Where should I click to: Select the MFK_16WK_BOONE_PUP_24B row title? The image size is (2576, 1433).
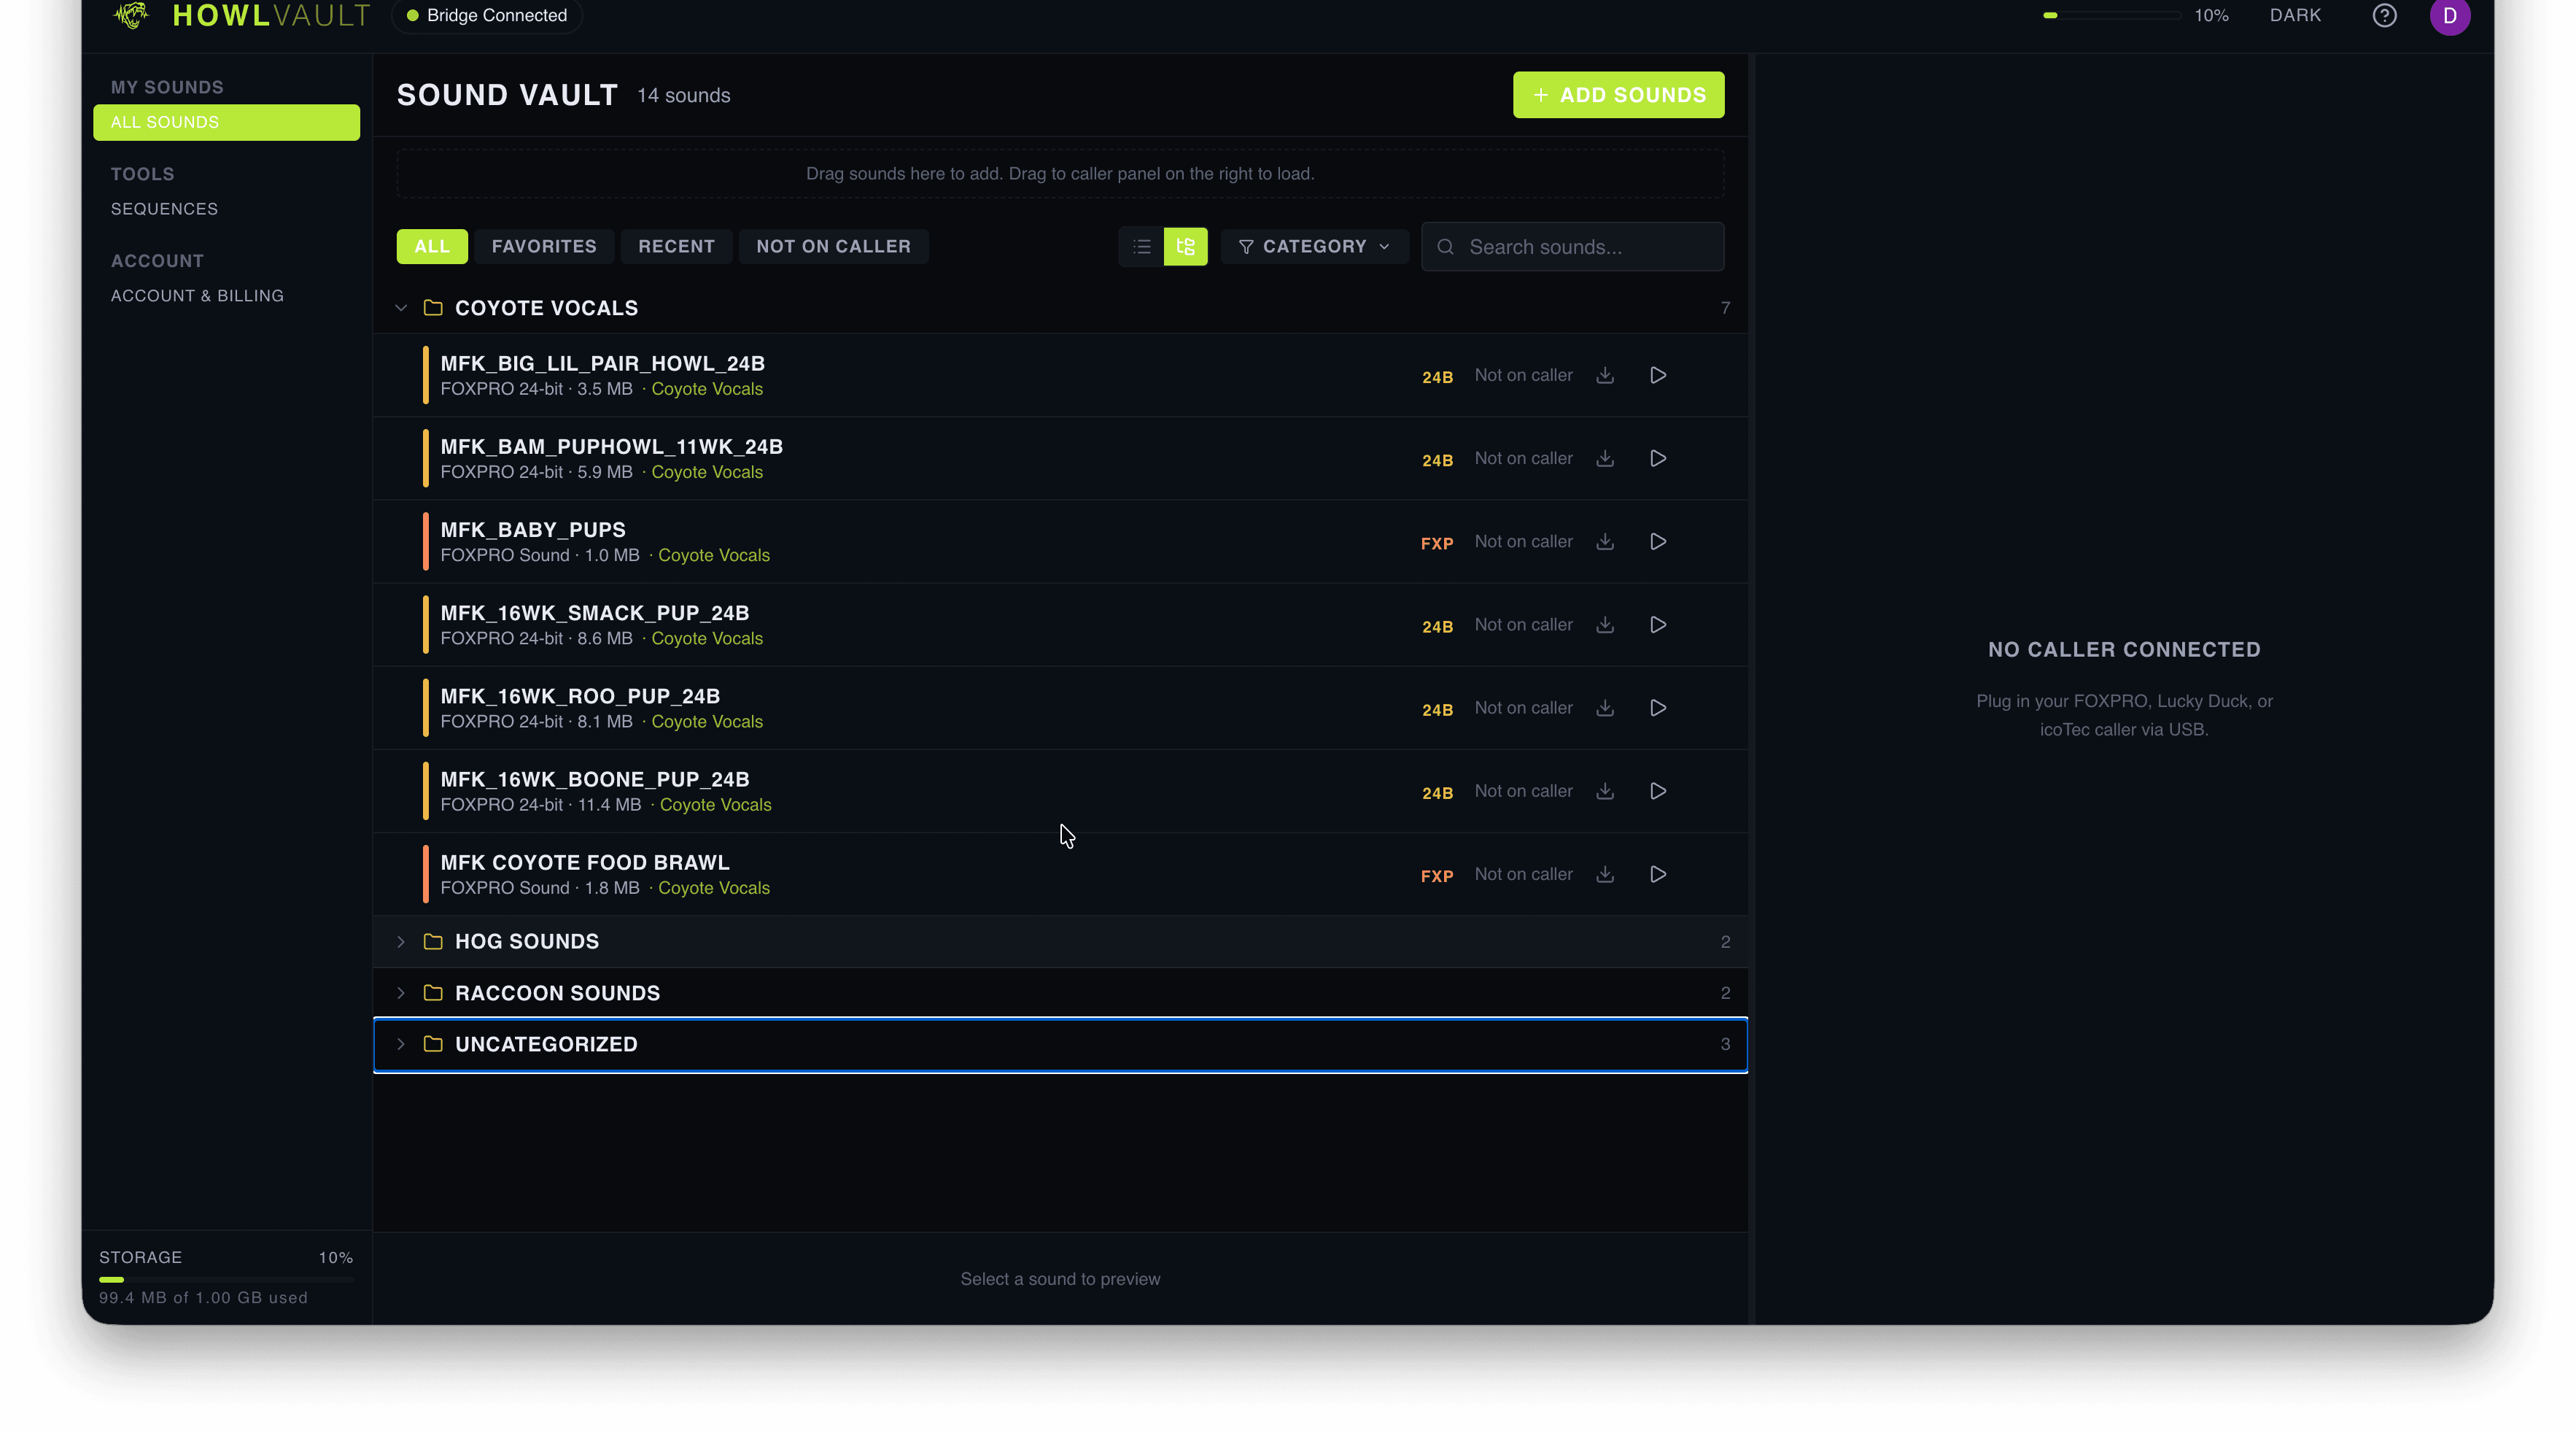point(594,779)
